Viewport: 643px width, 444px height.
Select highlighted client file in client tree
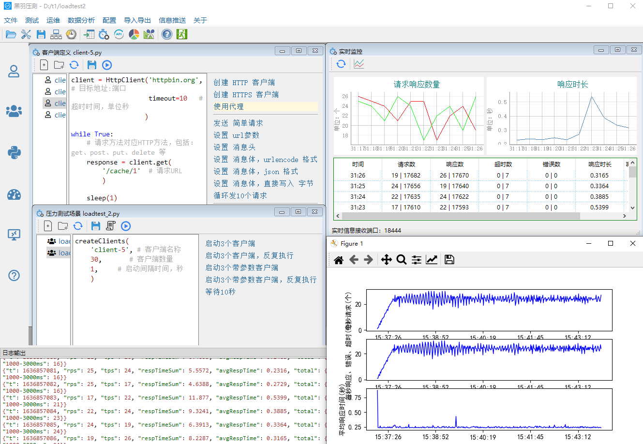[55, 103]
